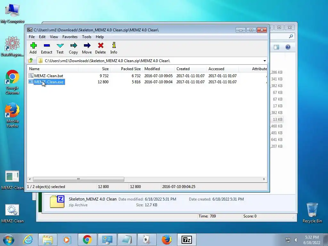Screen dimensions: 328x246
Task: Sort by the Size column header
Action: tap(94, 69)
